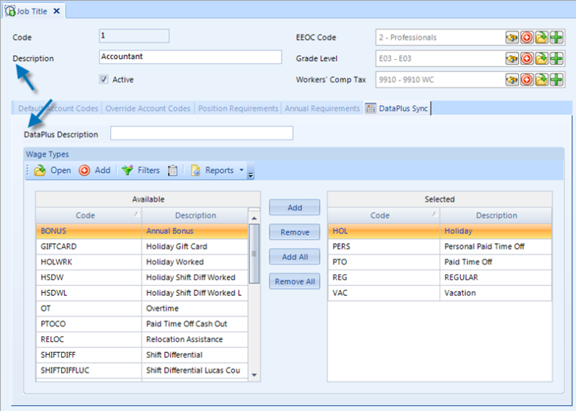Image resolution: width=576 pixels, height=411 pixels.
Task: Click the open folder icon for Grade Level
Action: [541, 58]
